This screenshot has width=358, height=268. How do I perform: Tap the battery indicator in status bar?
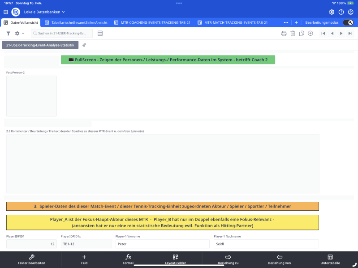[350, 3]
